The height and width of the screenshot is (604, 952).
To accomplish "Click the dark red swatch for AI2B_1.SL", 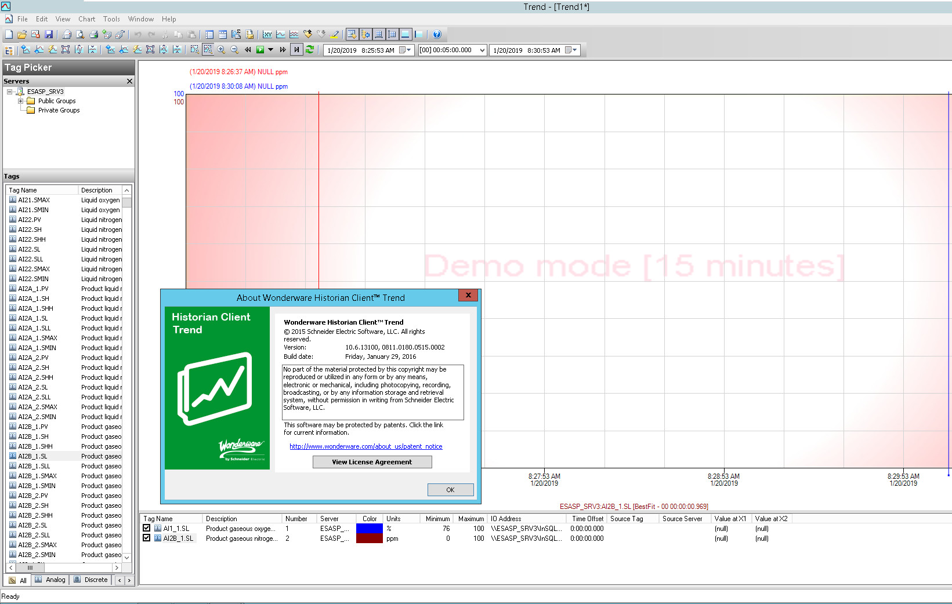I will pos(370,538).
